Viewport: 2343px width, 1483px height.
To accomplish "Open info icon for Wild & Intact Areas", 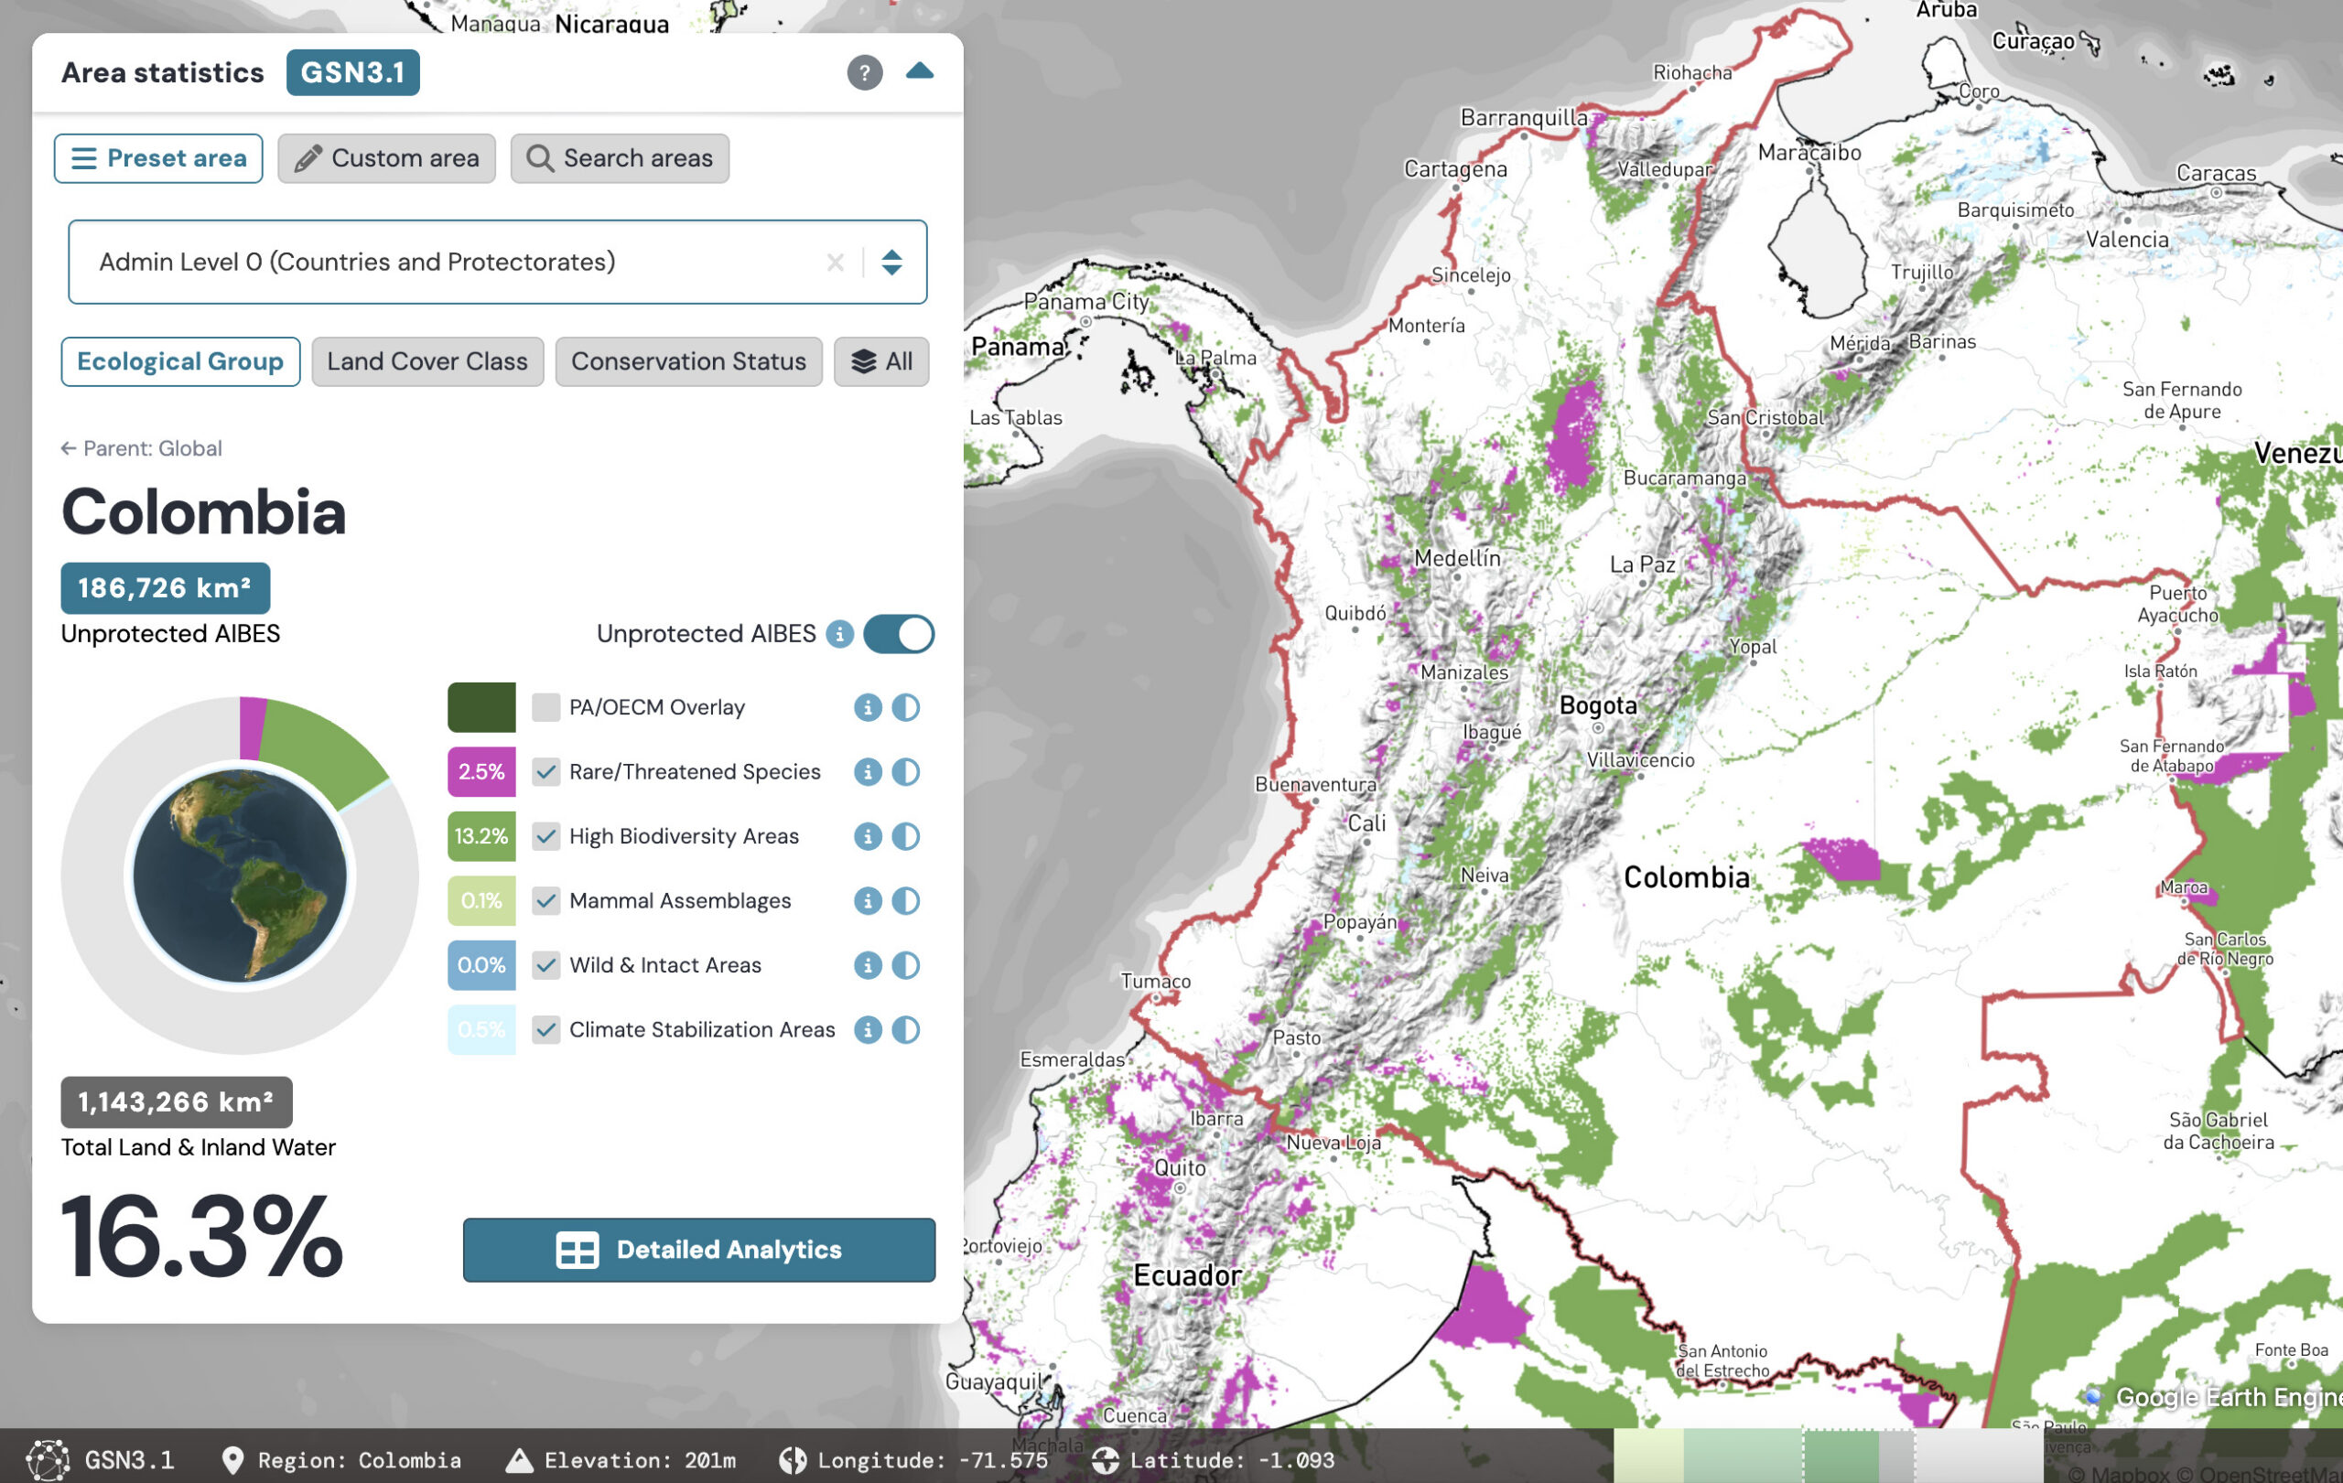I will (867, 966).
